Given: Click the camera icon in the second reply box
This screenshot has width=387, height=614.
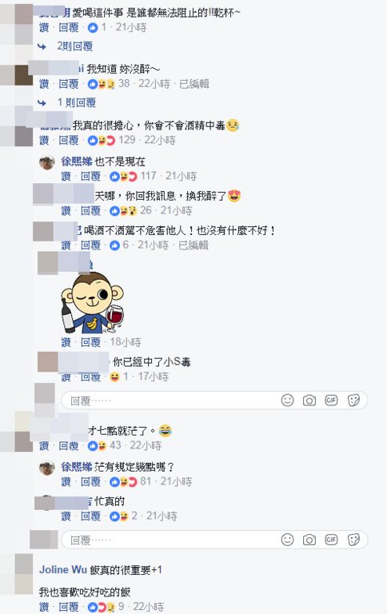Looking at the screenshot, I should point(309,540).
